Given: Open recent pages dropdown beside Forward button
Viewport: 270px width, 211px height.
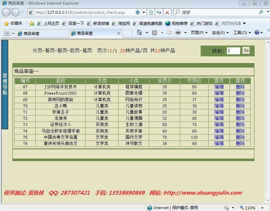Looking at the screenshot, I should click(23, 13).
